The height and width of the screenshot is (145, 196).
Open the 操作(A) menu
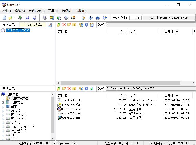coord(19,11)
